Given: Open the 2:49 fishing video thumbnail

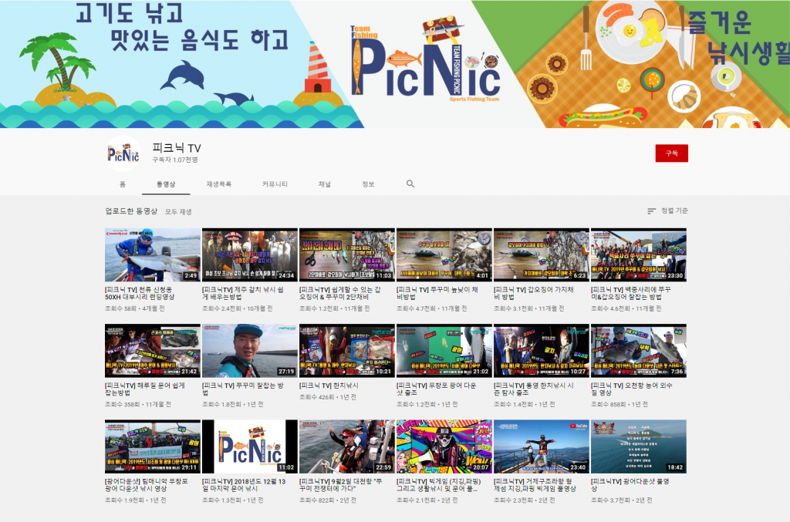Looking at the screenshot, I should coord(153,255).
